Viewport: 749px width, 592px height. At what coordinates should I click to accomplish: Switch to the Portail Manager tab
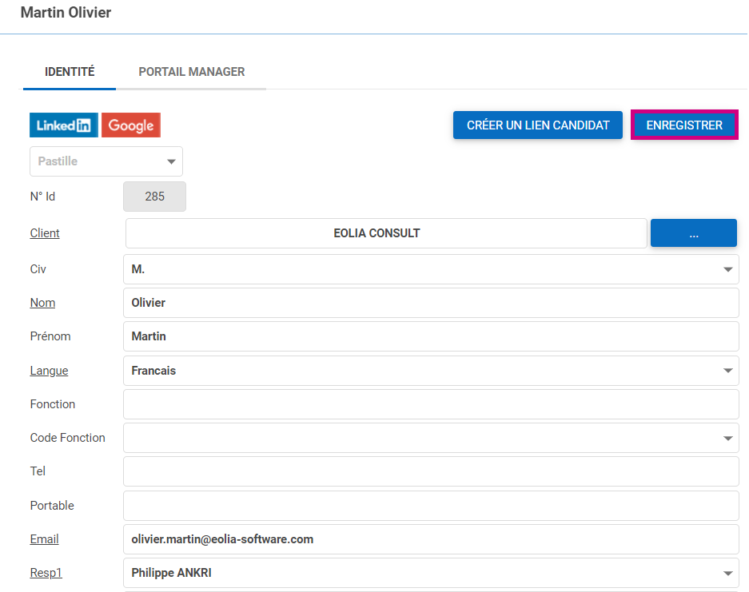point(192,72)
